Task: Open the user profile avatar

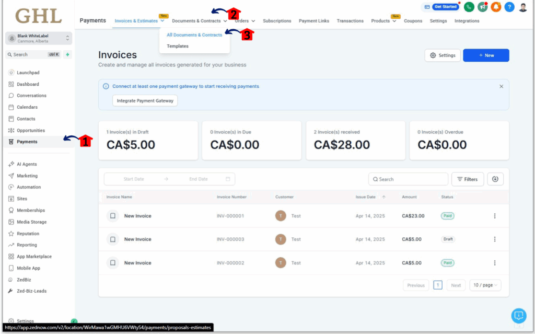Action: (x=522, y=7)
